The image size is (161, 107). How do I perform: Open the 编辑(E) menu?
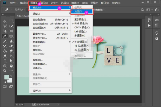coord(24,3)
